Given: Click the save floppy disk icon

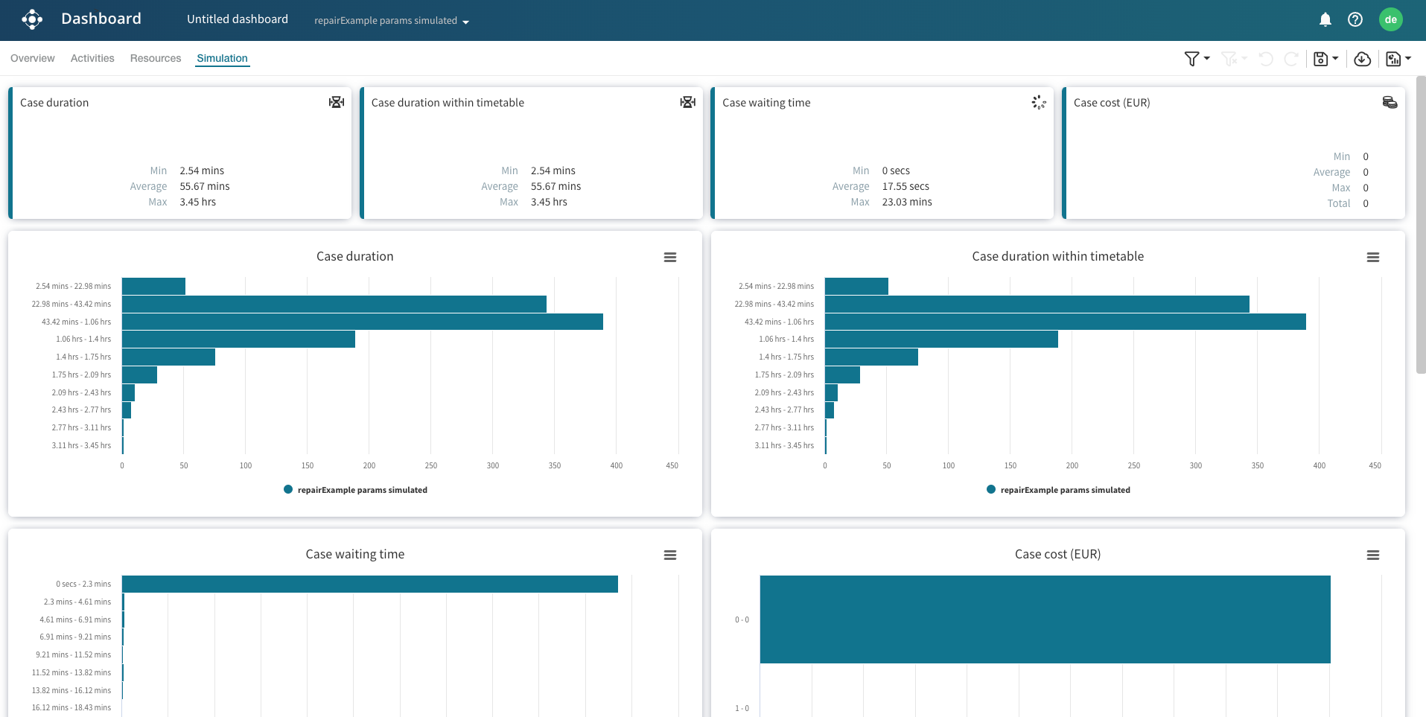Looking at the screenshot, I should point(1321,59).
